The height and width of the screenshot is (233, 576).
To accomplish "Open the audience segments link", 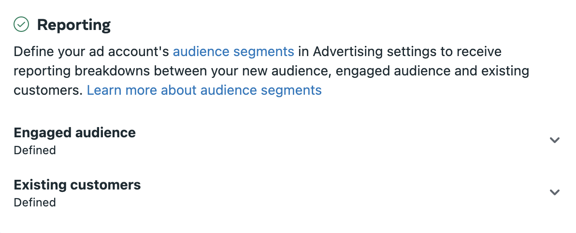I will pyautogui.click(x=233, y=52).
